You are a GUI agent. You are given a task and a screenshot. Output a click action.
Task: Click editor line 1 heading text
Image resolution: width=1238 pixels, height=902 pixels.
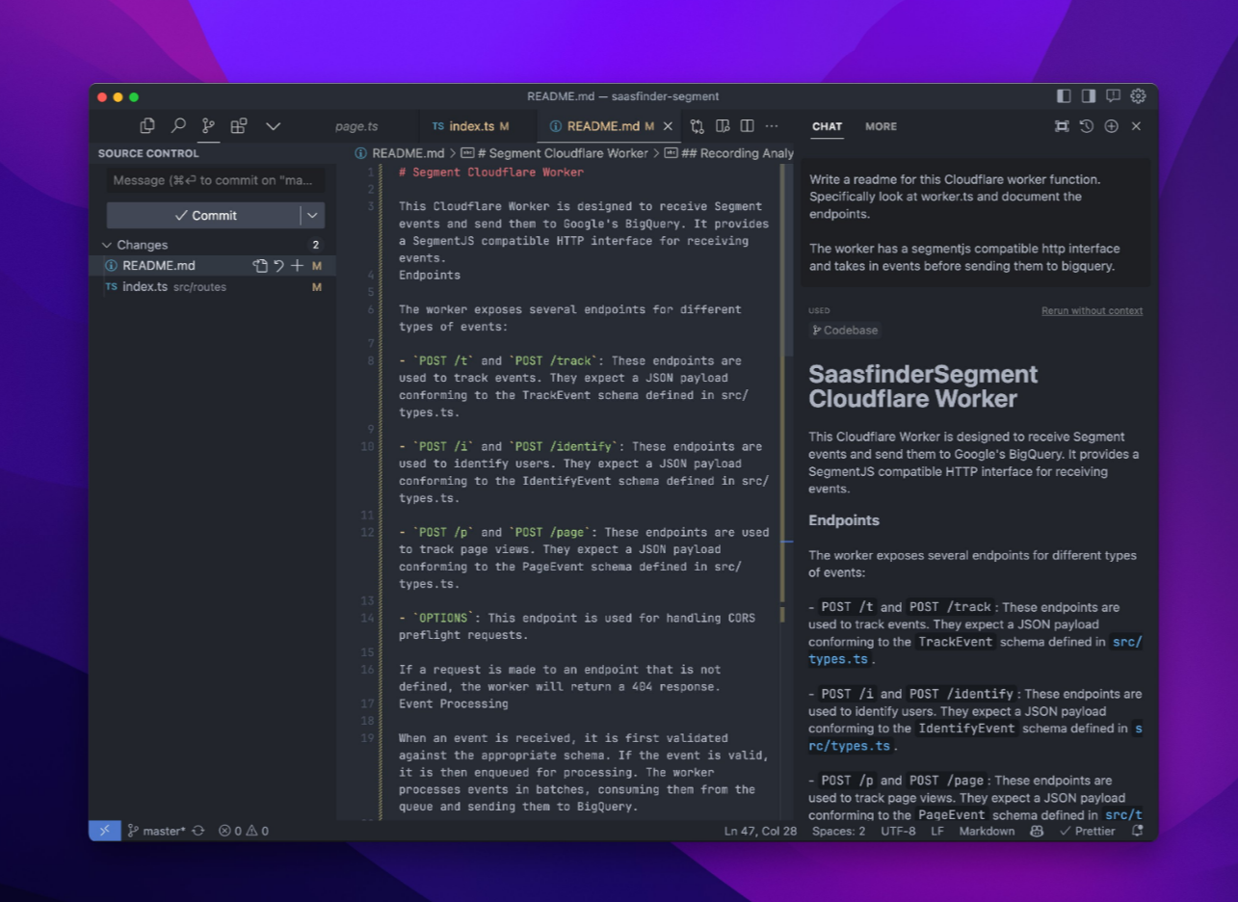(x=491, y=172)
